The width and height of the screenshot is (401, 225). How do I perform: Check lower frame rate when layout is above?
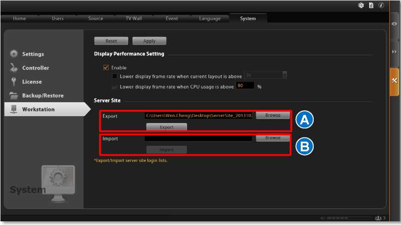click(x=115, y=76)
